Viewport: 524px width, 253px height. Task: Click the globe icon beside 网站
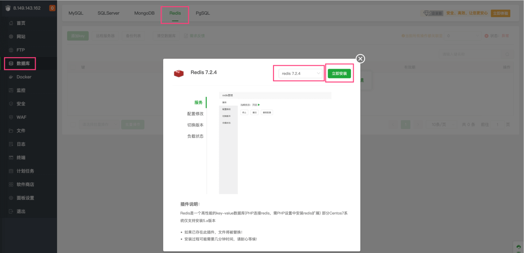pos(11,37)
